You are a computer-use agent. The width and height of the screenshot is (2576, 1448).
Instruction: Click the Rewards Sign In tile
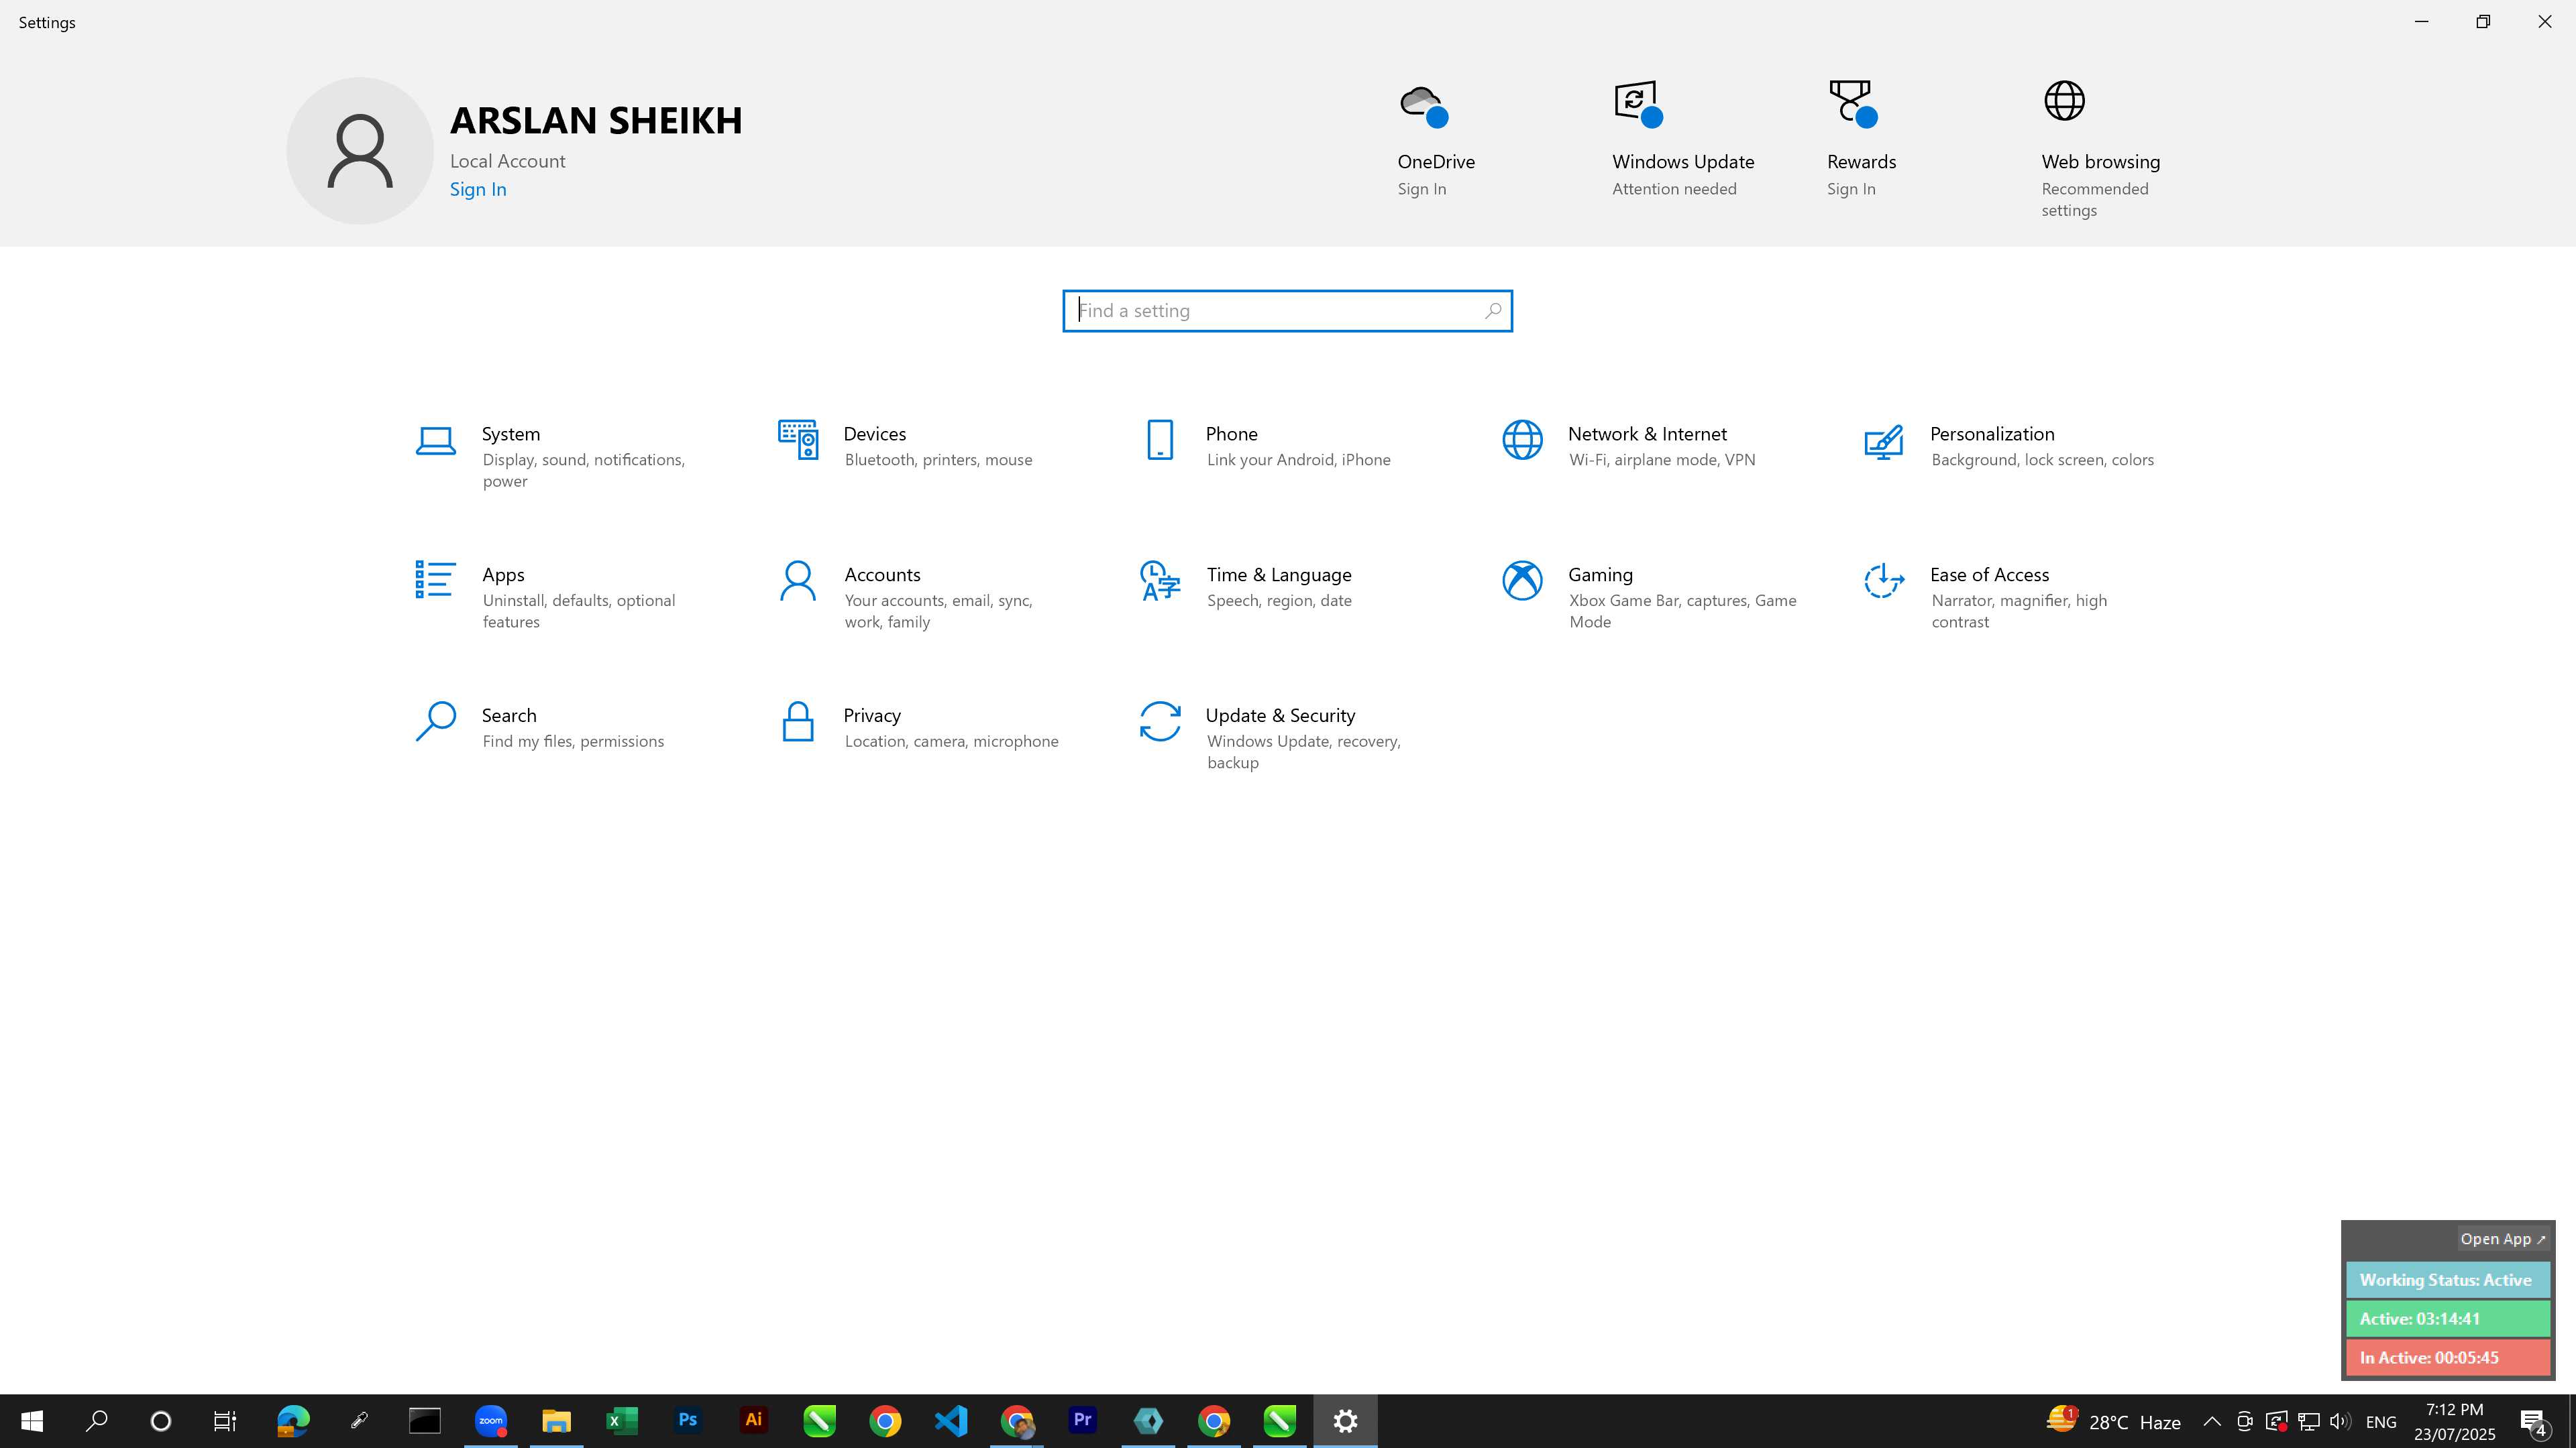point(1861,140)
